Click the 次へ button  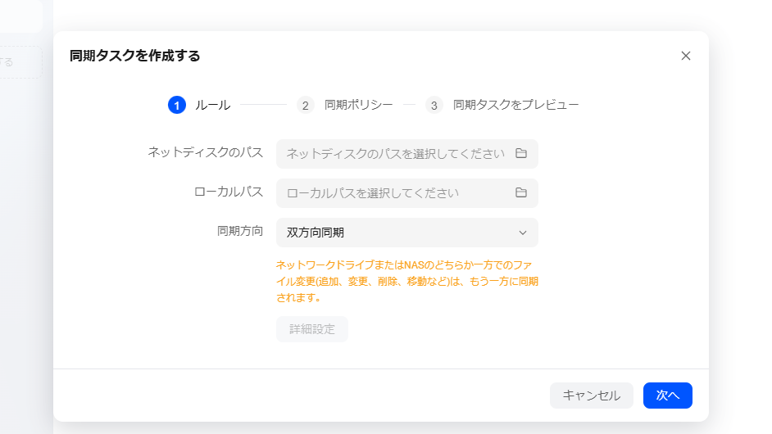(668, 396)
